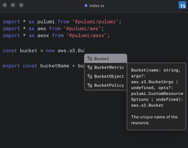
Task: Click the class icon beside Bucket suggestion
Action: [90, 59]
